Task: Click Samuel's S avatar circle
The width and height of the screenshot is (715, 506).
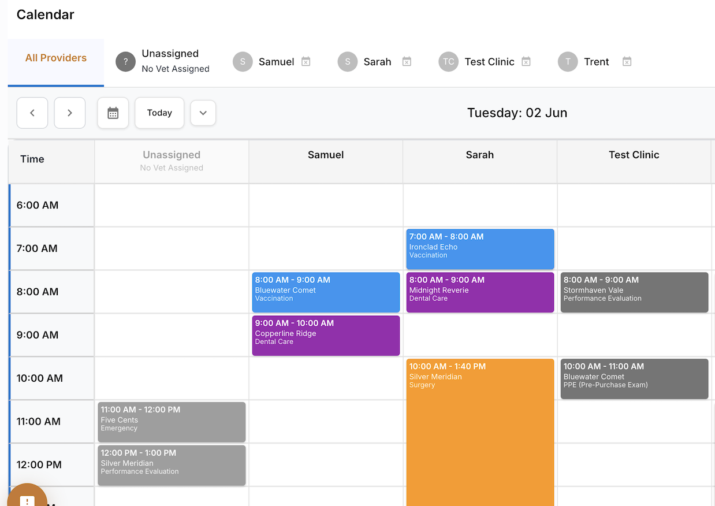Action: (243, 62)
